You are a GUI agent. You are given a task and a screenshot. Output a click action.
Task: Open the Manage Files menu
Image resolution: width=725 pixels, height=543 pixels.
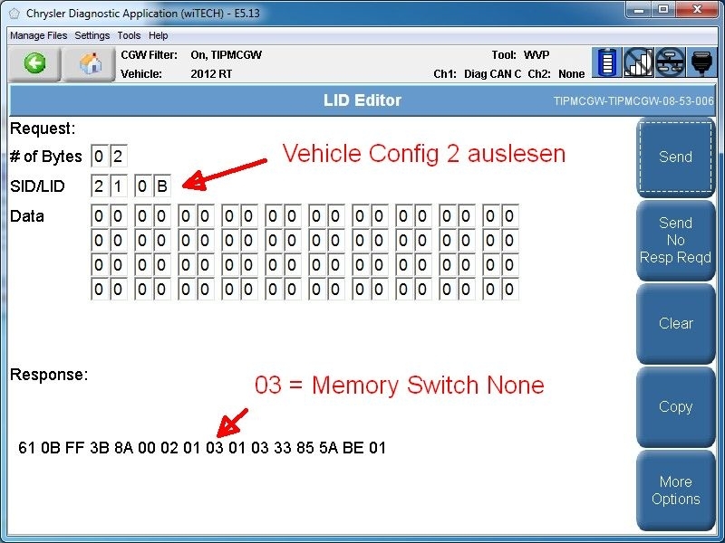tap(38, 35)
